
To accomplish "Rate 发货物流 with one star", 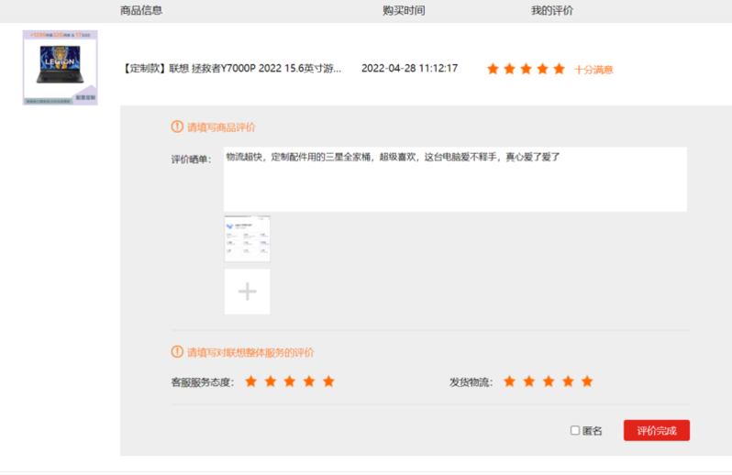I will (510, 381).
